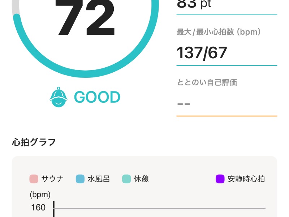Click the サウナ legend label
Screen dimensions: 289x217
coord(52,179)
